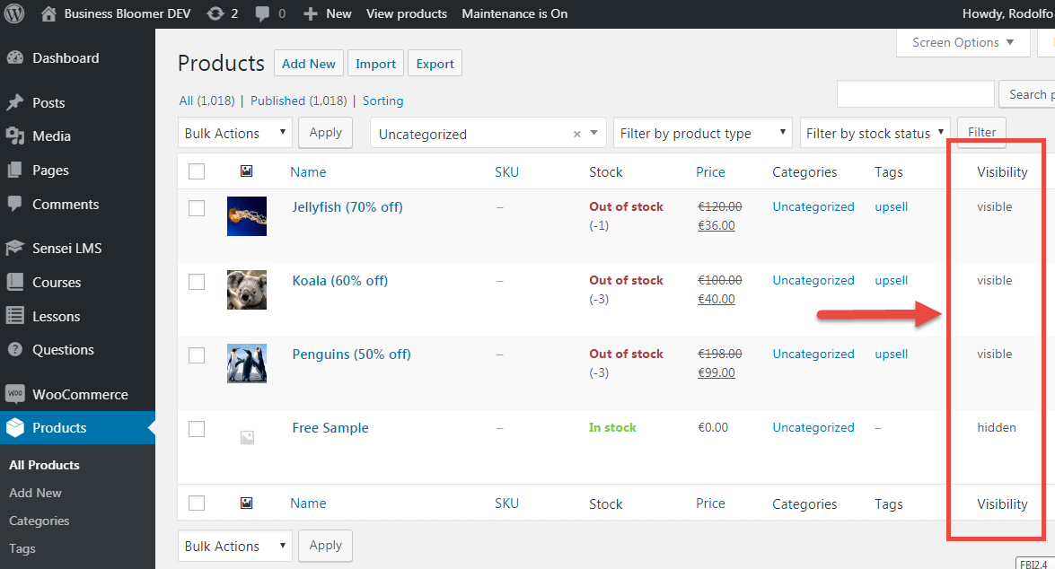This screenshot has width=1055, height=569.
Task: Click the Koala product thumbnail
Action: point(246,289)
